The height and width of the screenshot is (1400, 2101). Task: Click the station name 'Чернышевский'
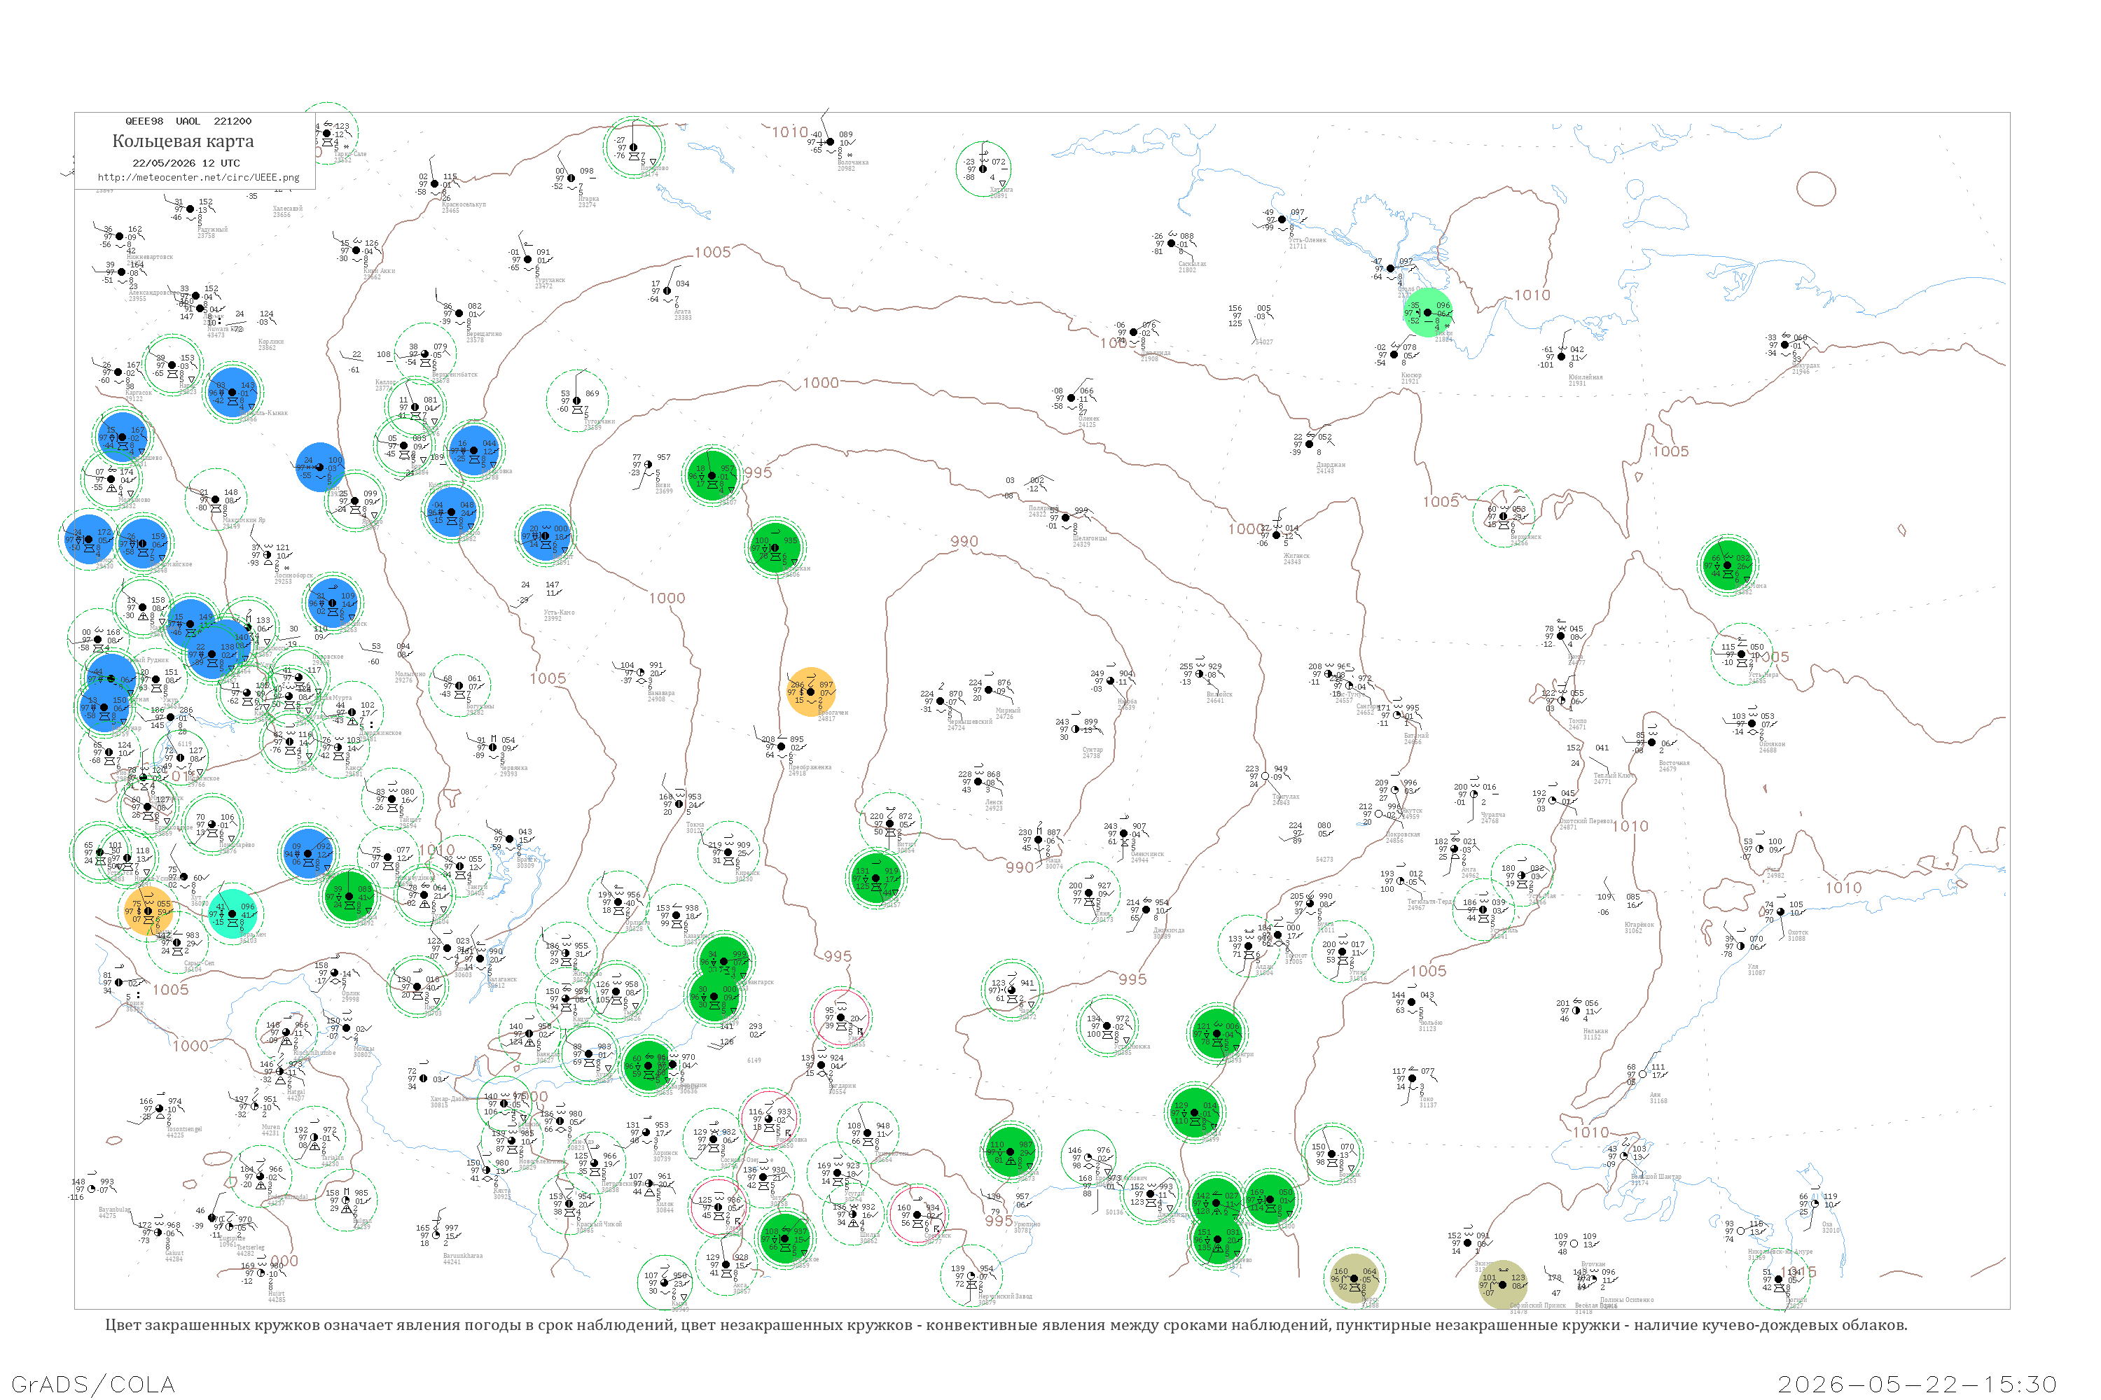(969, 722)
